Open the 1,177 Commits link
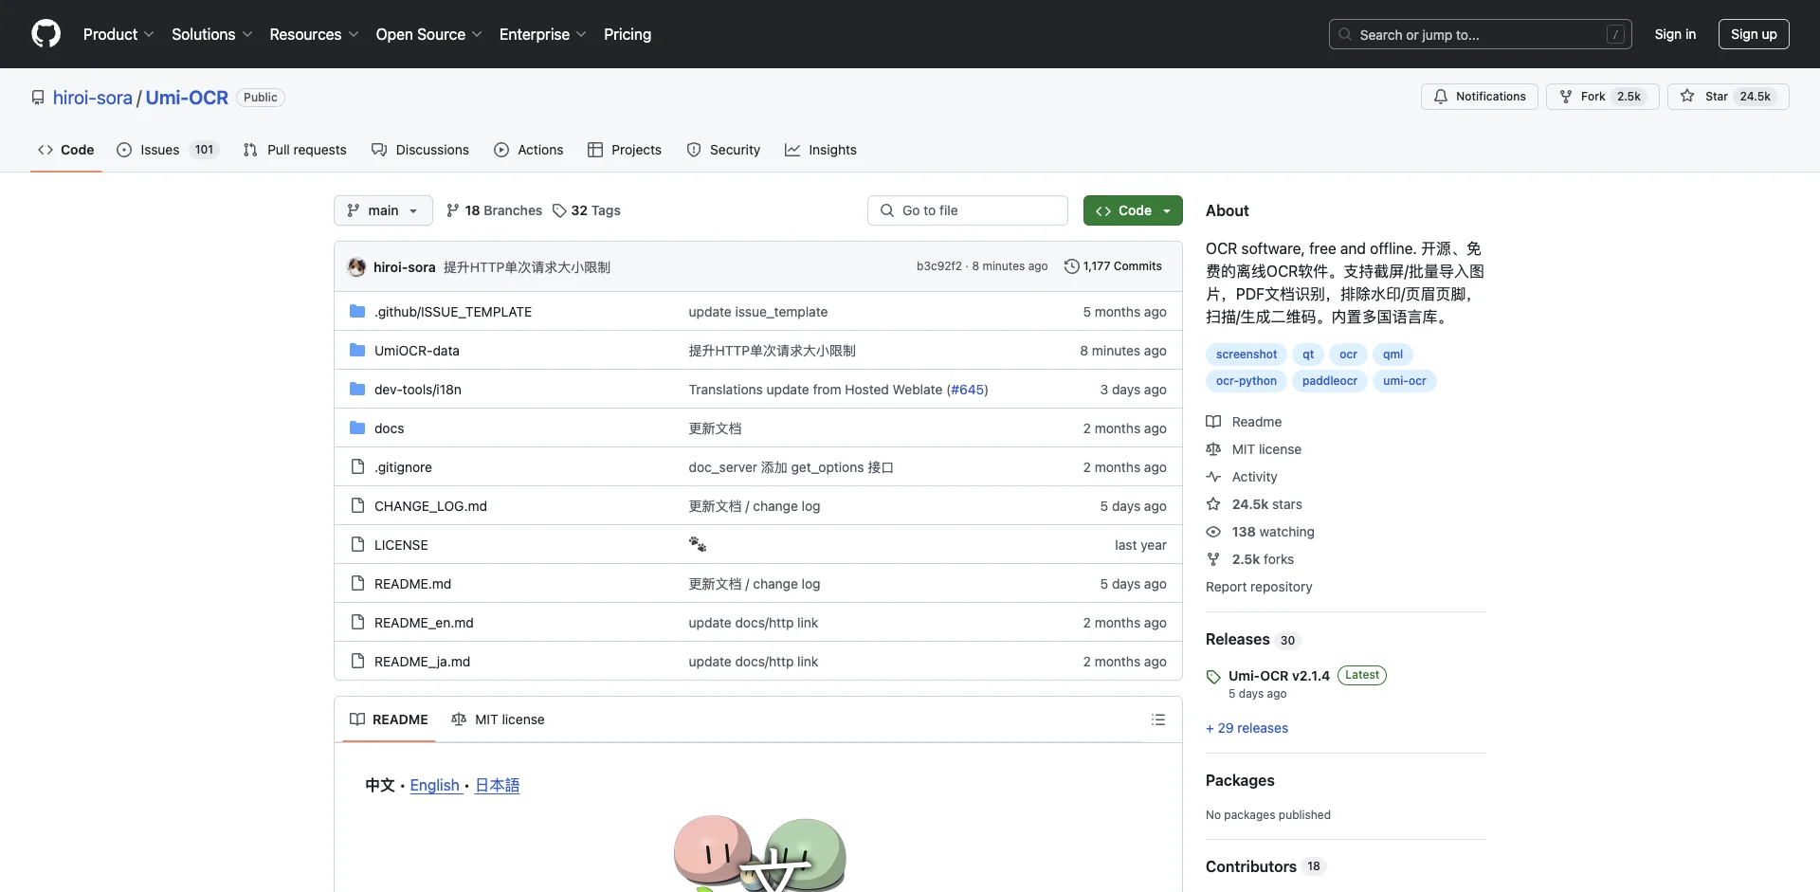 click(1113, 266)
